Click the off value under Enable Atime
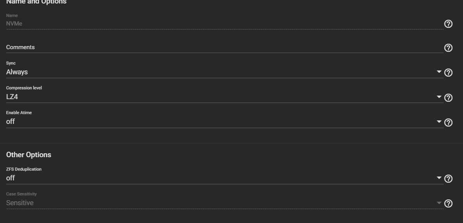463x223 pixels. [x=10, y=122]
